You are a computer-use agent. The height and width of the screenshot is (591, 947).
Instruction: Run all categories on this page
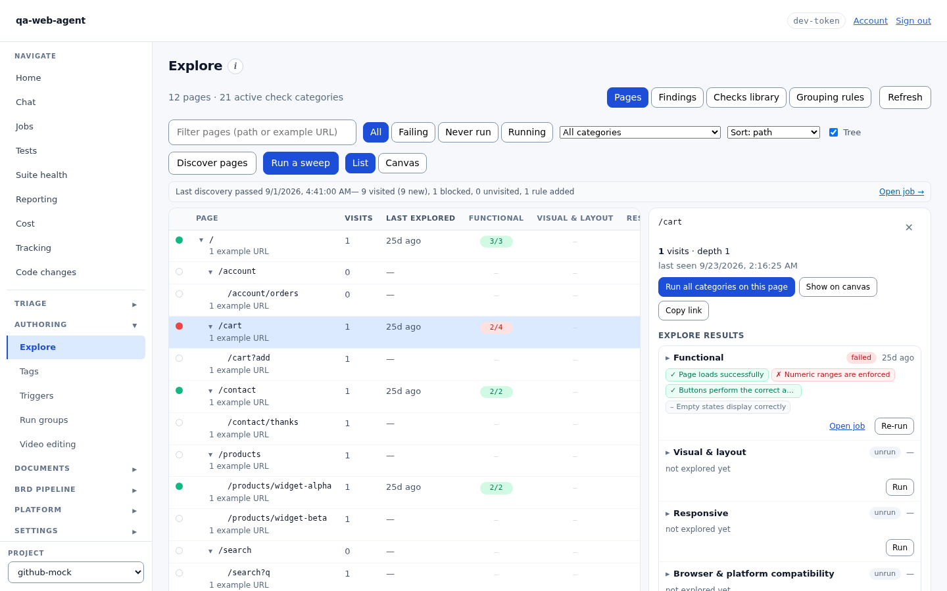pyautogui.click(x=726, y=287)
